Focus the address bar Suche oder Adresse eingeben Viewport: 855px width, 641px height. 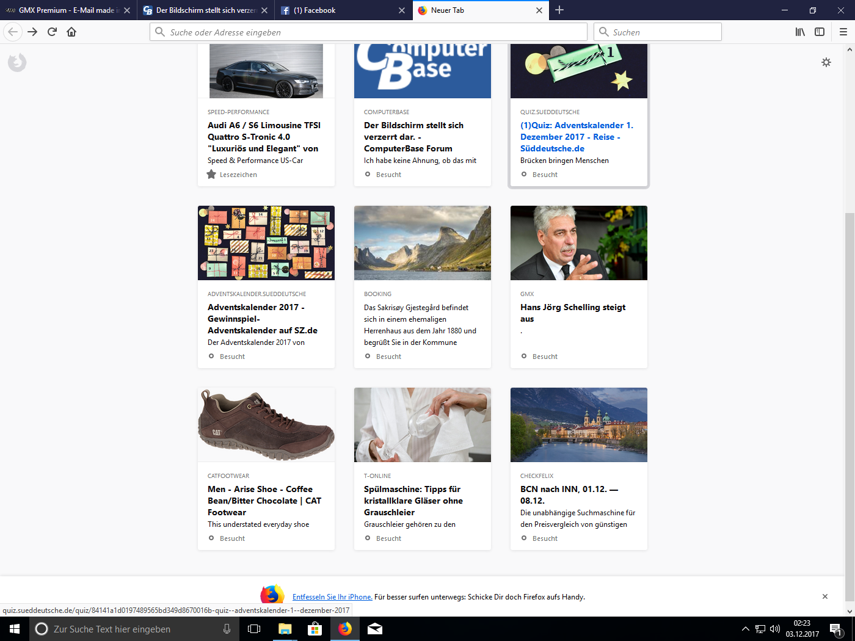click(x=368, y=32)
